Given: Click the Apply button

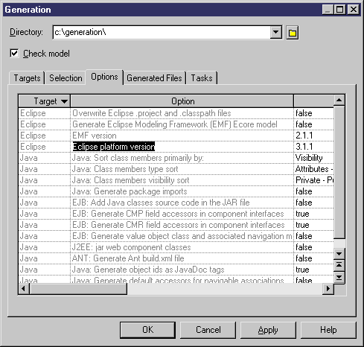Looking at the screenshot, I should [x=268, y=330].
